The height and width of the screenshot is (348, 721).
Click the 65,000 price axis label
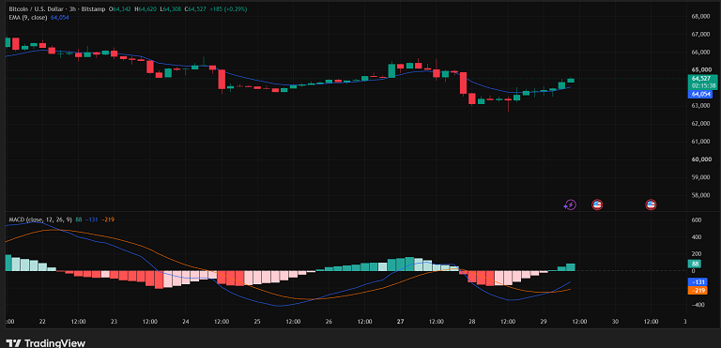(701, 69)
